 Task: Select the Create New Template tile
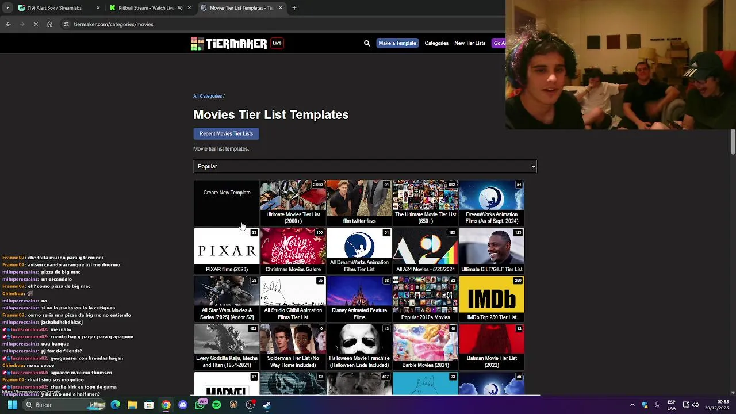(x=227, y=202)
